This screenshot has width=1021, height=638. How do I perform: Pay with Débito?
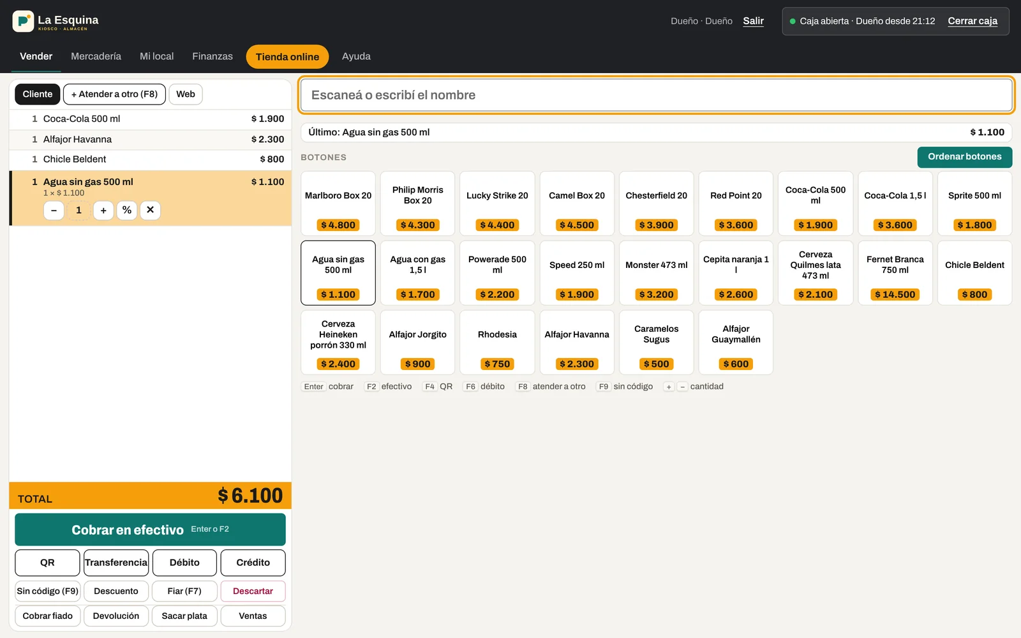184,563
